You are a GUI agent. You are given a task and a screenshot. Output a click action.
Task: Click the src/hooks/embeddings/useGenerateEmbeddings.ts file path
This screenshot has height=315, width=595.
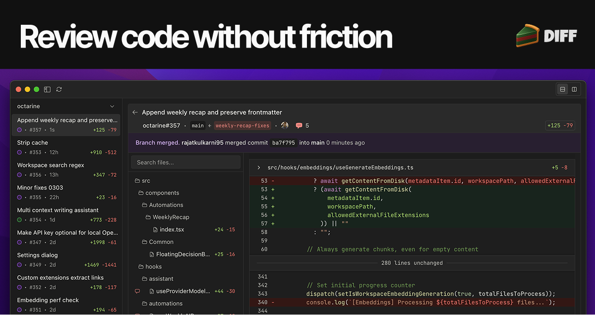(340, 168)
